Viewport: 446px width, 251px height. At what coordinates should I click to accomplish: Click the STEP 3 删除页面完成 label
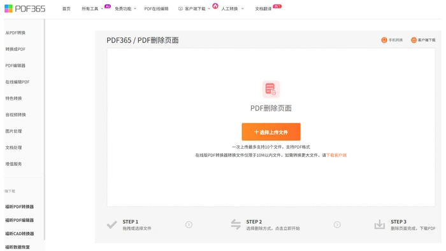click(413, 228)
